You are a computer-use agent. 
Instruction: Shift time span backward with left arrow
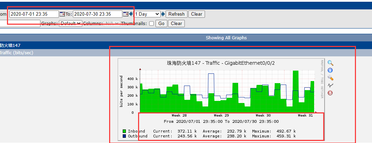point(131,14)
